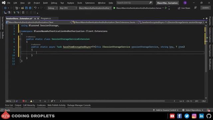Open the Extensions menu
The height and width of the screenshot is (120, 213).
point(90,3)
